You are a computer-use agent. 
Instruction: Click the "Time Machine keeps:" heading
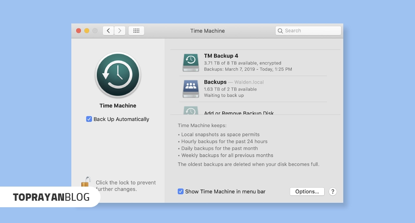(x=202, y=125)
